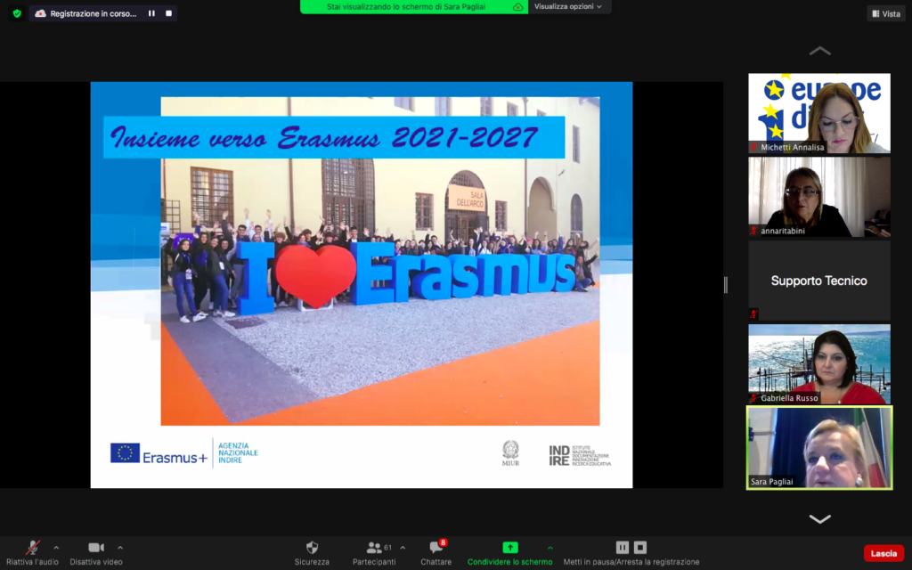This screenshot has height=570, width=912.
Task: Expand Partecipanti options arrow
Action: pos(403,548)
